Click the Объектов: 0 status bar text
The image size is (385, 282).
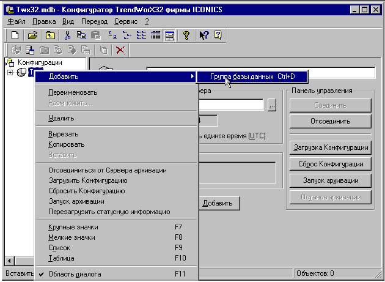click(315, 273)
